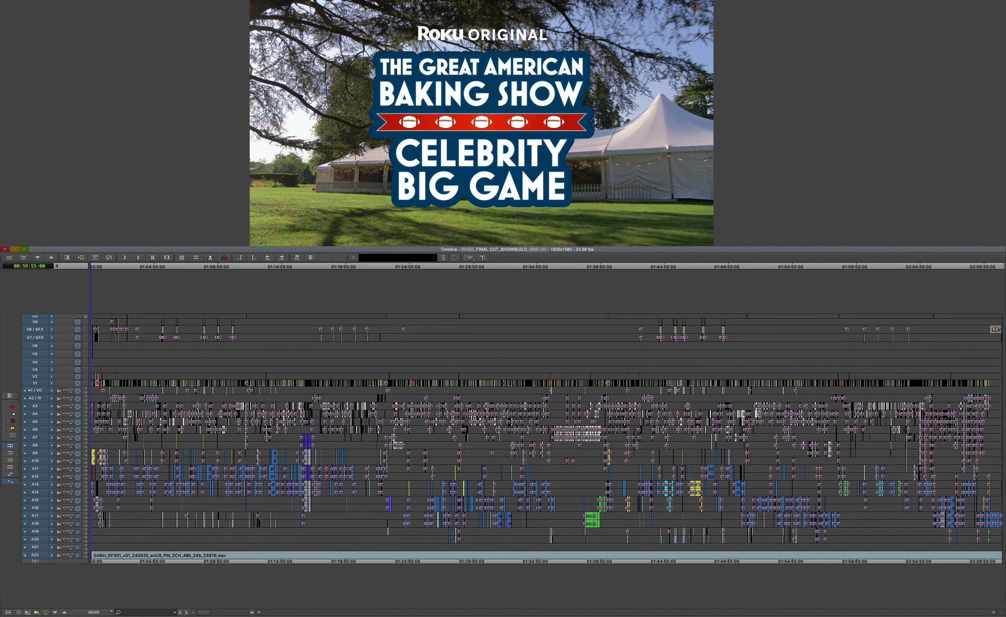
Task: Open the automation dropdown on track A11
Action: point(68,469)
